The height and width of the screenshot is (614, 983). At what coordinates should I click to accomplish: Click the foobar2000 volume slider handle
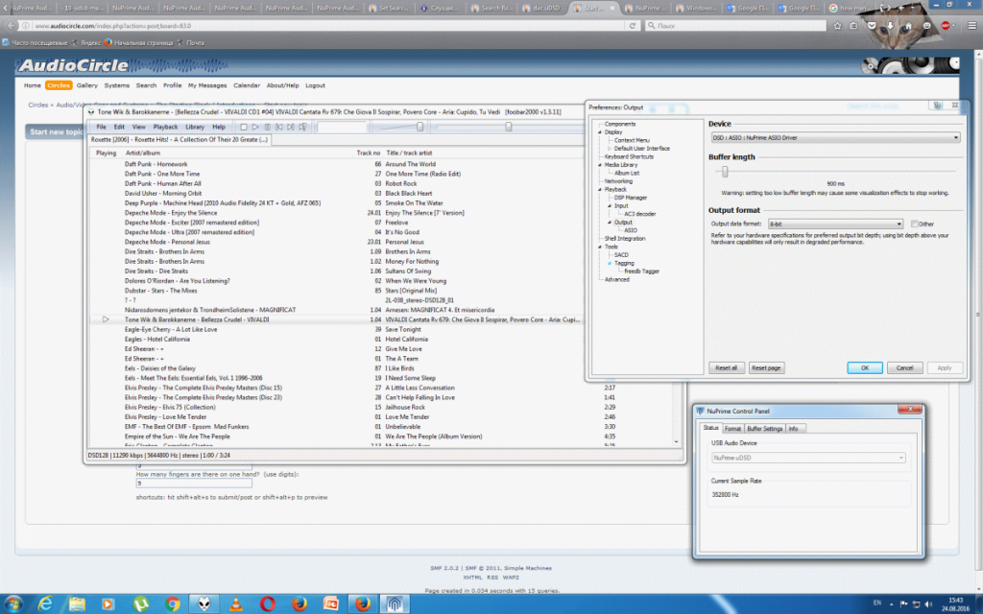pos(420,127)
